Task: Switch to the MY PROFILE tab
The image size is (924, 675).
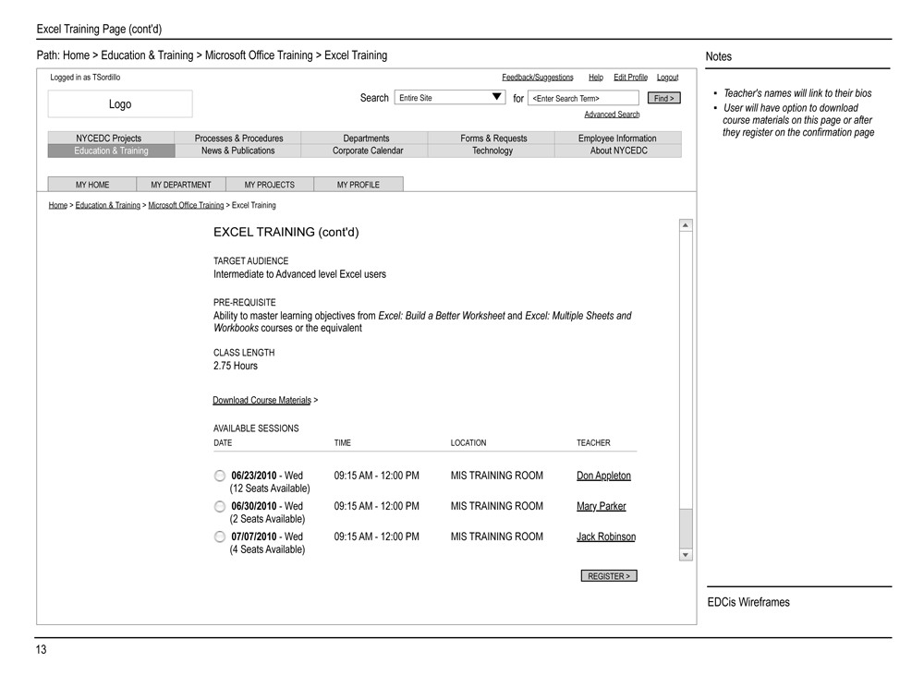Action: pyautogui.click(x=359, y=184)
